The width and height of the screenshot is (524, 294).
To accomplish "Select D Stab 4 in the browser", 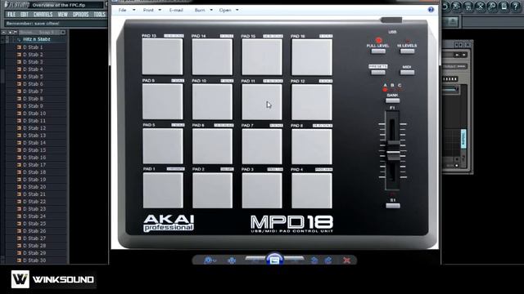I will tap(33, 69).
